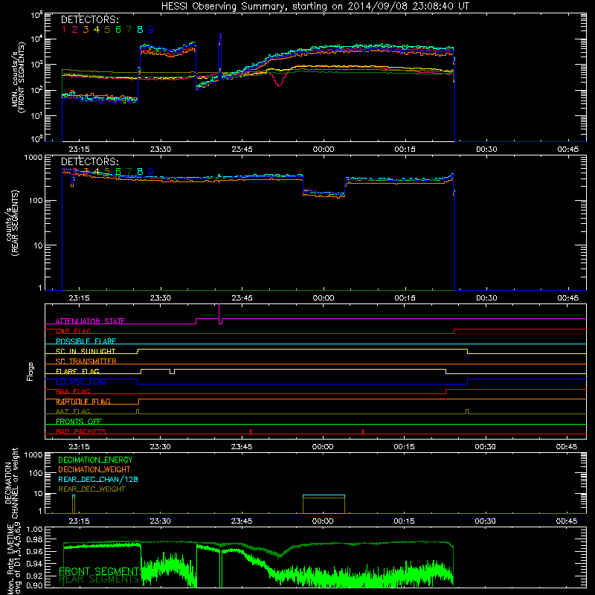Click the 23:30 tick under front segments plot

[161, 149]
